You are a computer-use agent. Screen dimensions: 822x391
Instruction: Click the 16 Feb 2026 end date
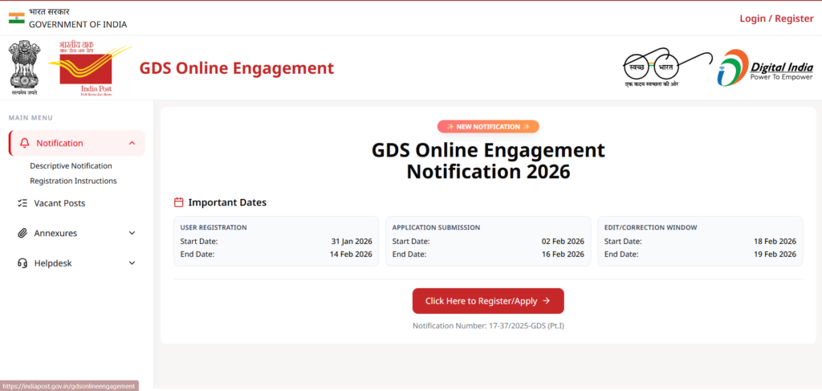(x=564, y=255)
